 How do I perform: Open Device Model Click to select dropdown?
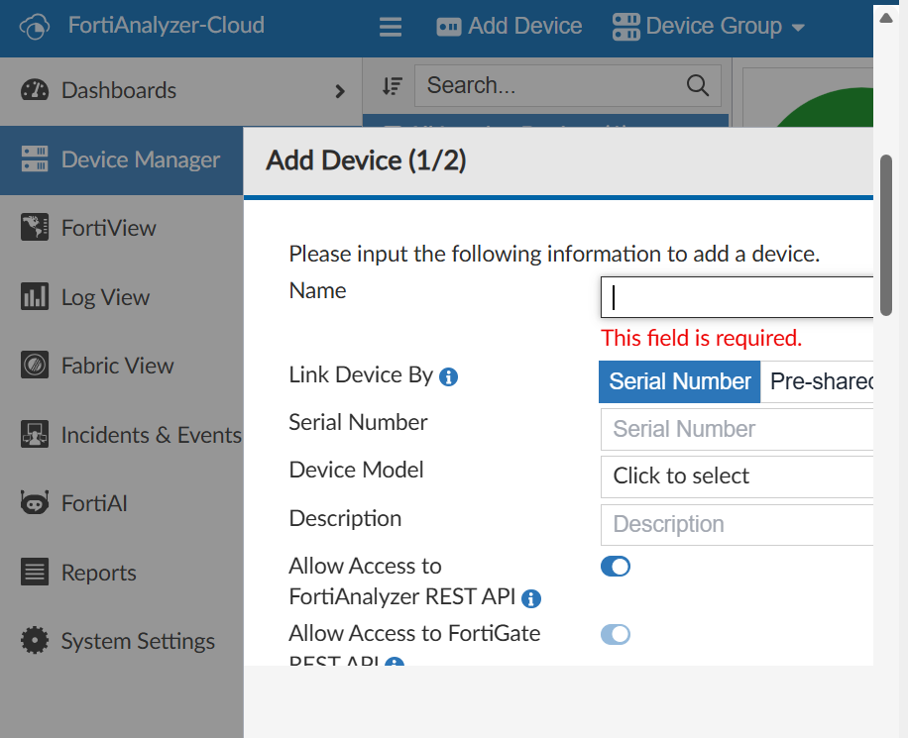click(737, 476)
